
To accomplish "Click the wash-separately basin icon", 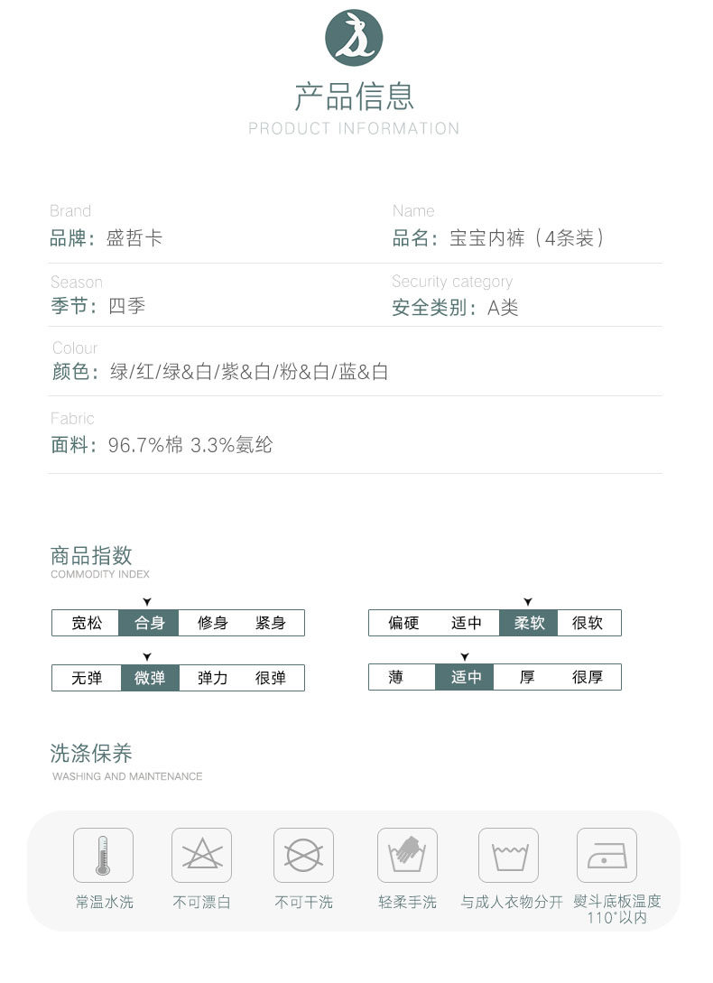I will [508, 855].
